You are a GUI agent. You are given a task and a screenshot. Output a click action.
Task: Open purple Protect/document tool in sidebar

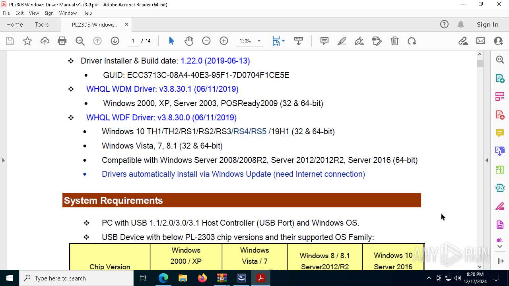pos(500,225)
